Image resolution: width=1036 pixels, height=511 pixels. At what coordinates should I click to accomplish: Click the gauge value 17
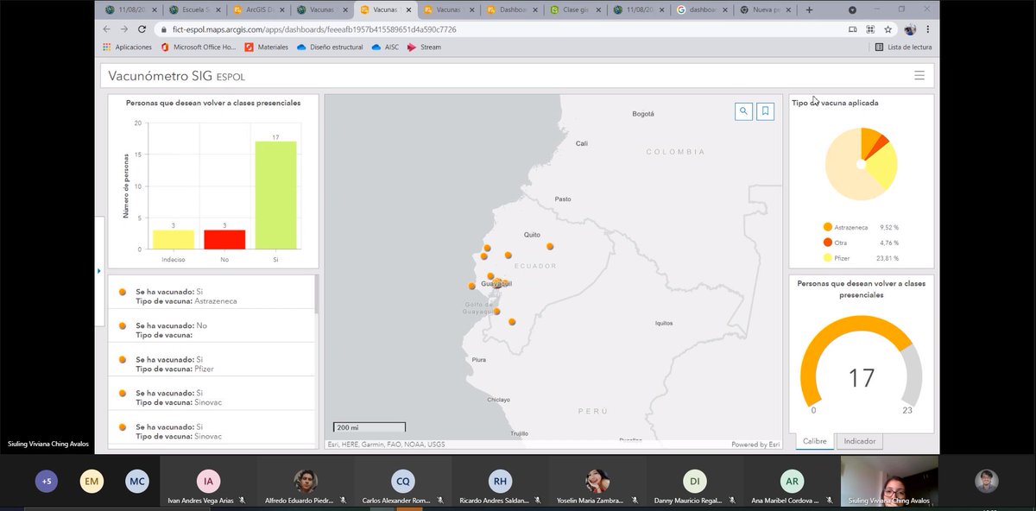click(x=862, y=377)
